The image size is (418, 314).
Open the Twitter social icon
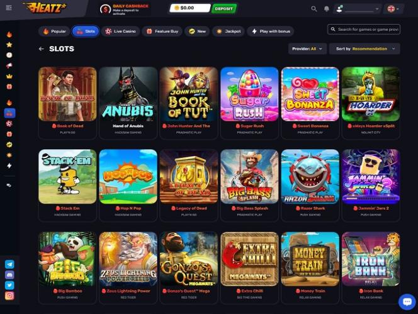click(x=9, y=285)
